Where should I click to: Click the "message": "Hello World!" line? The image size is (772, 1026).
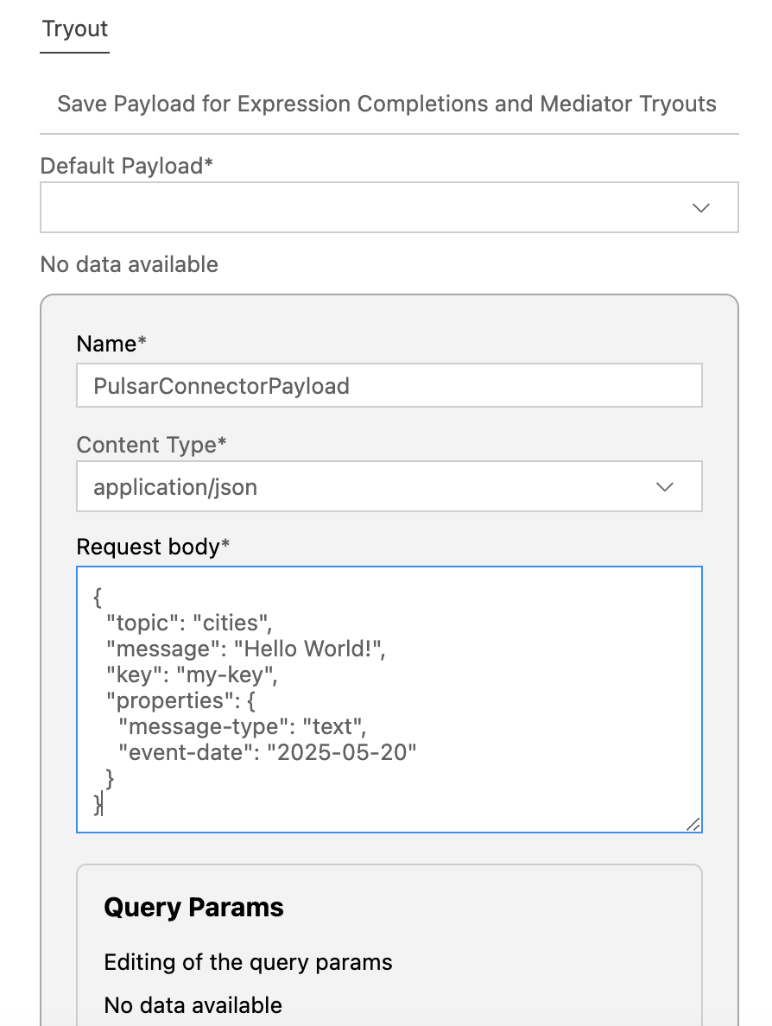[x=246, y=649]
